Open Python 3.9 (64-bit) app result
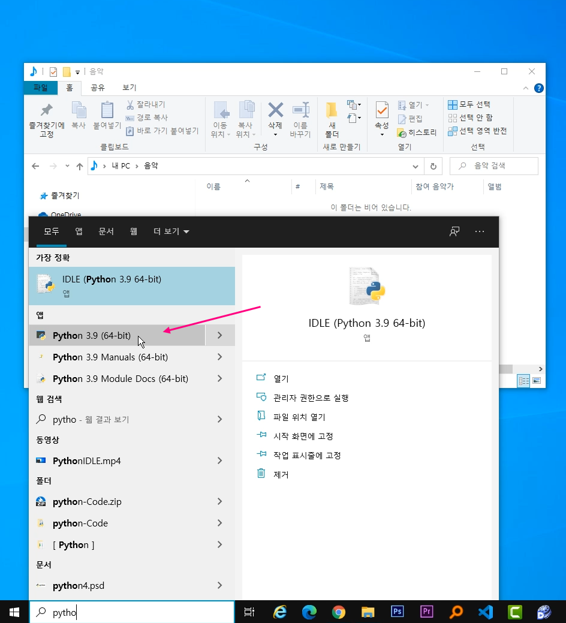The width and height of the screenshot is (566, 623). coord(117,335)
